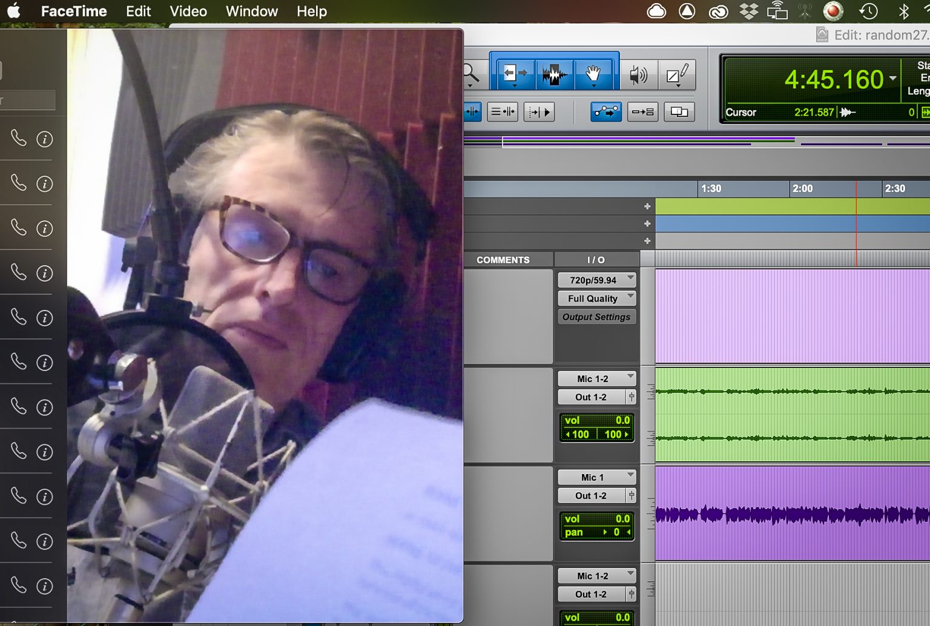Pick the Pencil tool
930x626 pixels.
pos(677,75)
